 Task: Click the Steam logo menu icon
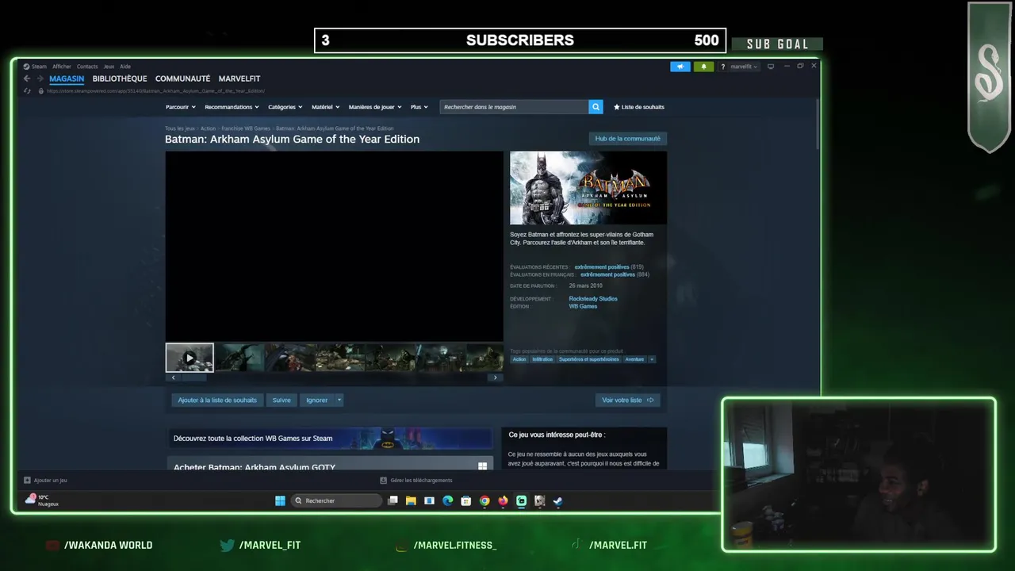26,67
